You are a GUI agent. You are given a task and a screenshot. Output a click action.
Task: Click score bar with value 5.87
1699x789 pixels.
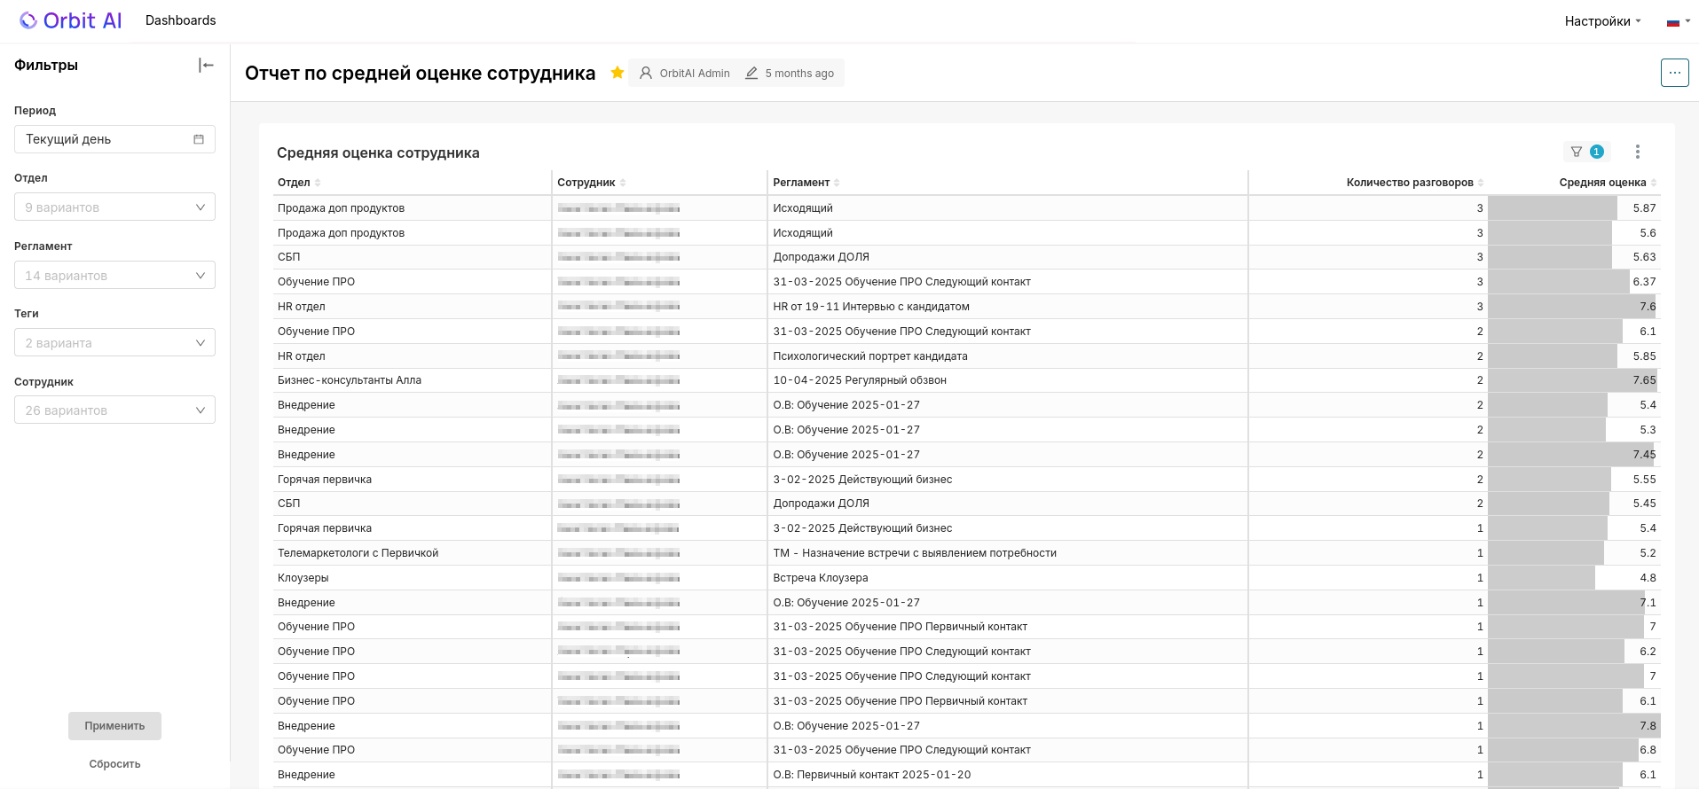click(x=1553, y=208)
